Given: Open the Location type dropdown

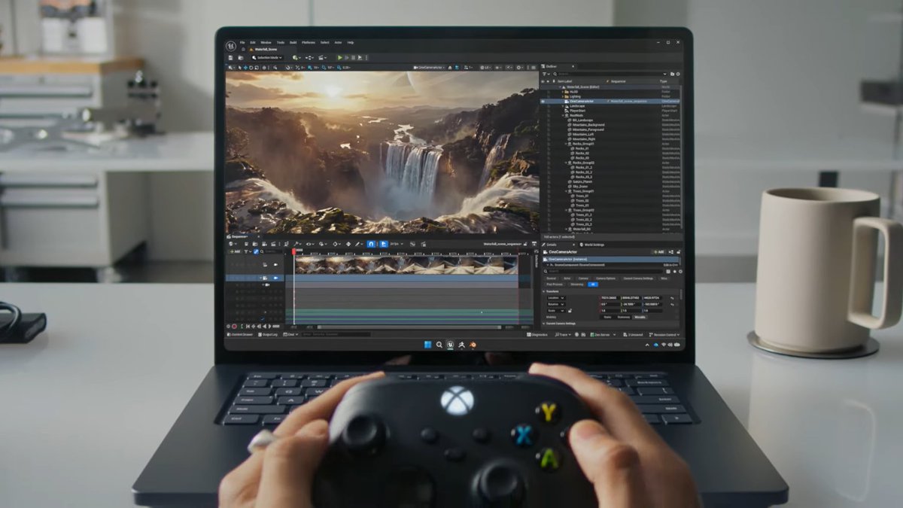Looking at the screenshot, I should tap(556, 298).
